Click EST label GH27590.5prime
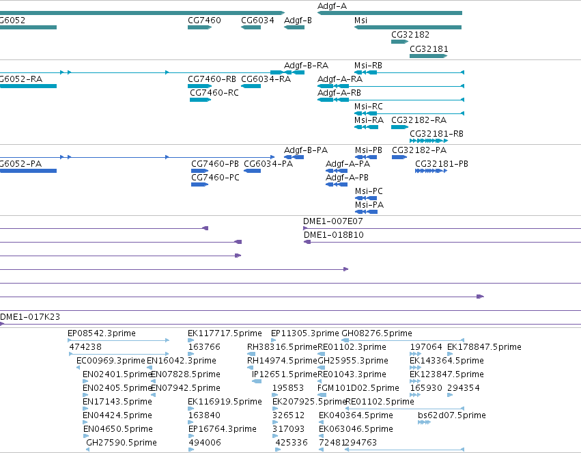 point(121,443)
